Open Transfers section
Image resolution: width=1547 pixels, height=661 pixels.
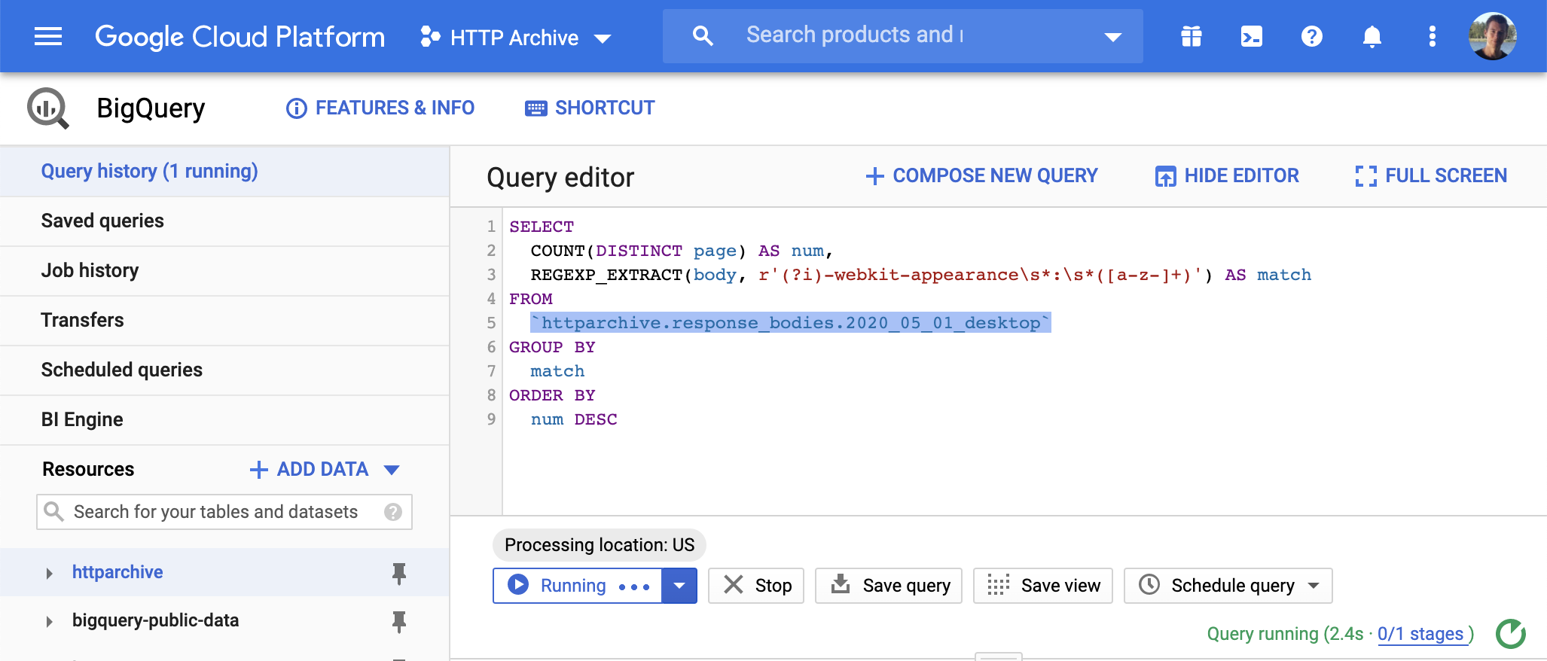224,320
